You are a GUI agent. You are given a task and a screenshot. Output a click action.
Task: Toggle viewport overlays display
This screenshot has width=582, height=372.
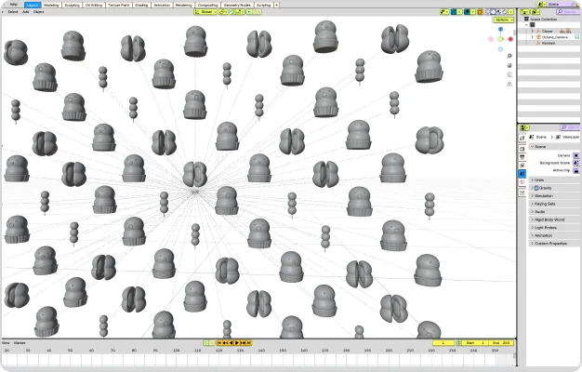pos(468,12)
